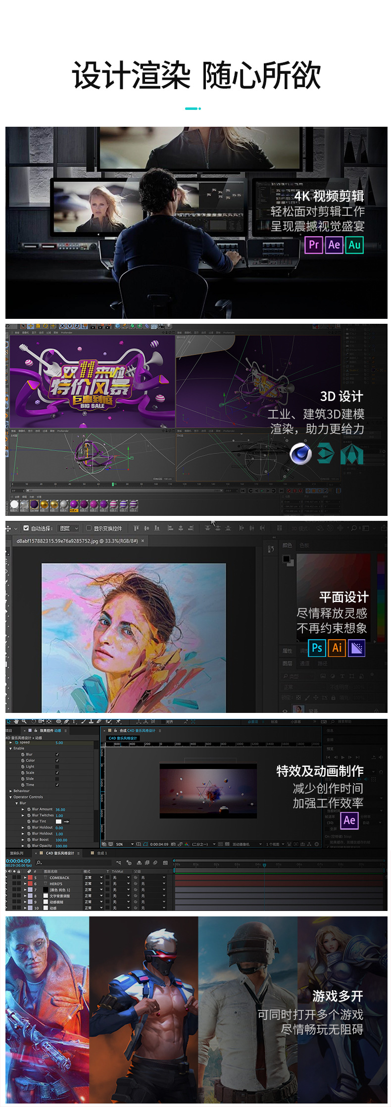
Task: Click the Photoshop Ps icon
Action: pos(317,648)
